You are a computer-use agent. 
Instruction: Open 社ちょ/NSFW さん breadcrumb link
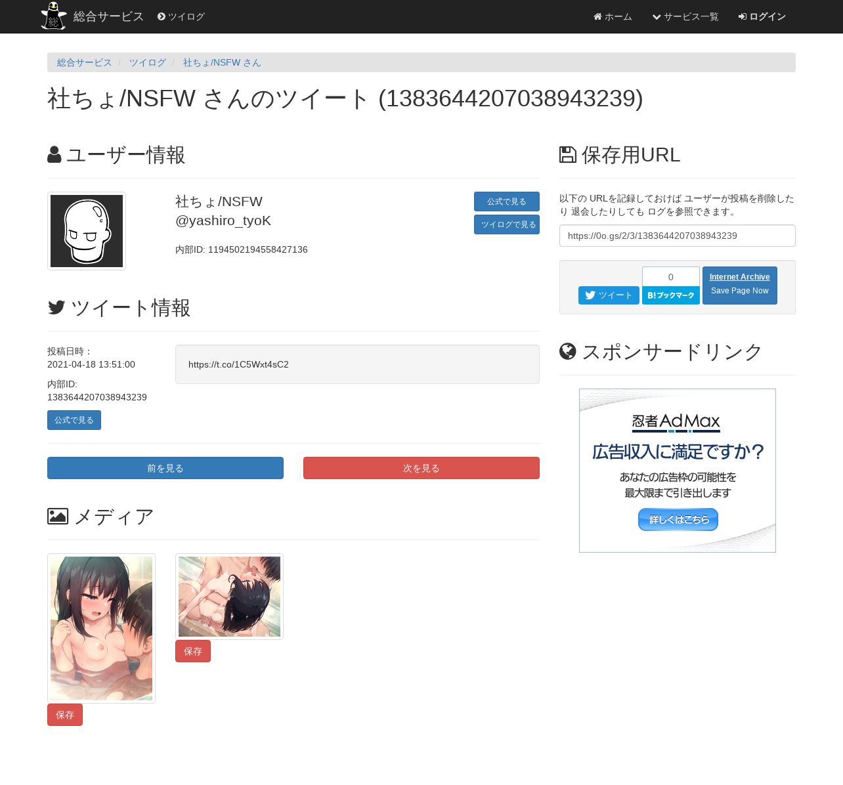click(222, 62)
